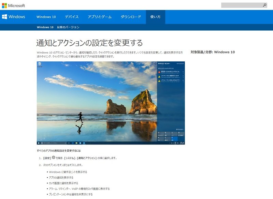The width and height of the screenshot is (273, 199).
Task: Click 対象製品/分野: Windows 10 text
Action: click(x=213, y=52)
